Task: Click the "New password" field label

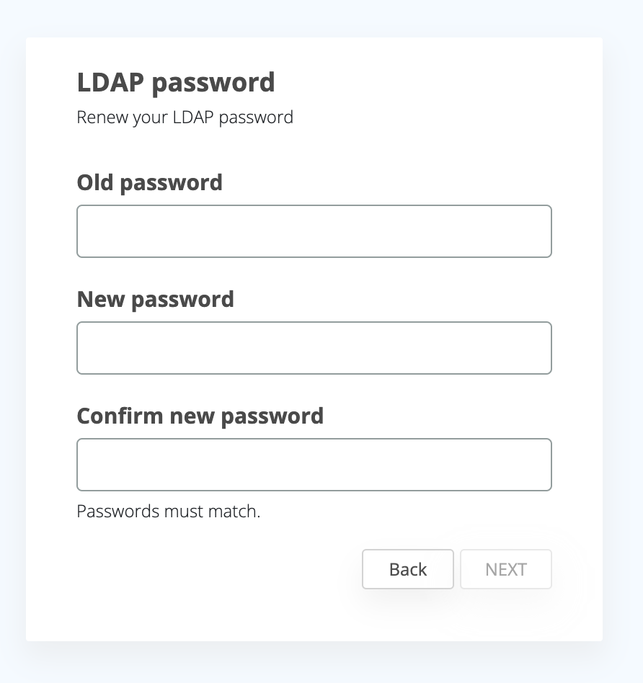Action: 155,299
